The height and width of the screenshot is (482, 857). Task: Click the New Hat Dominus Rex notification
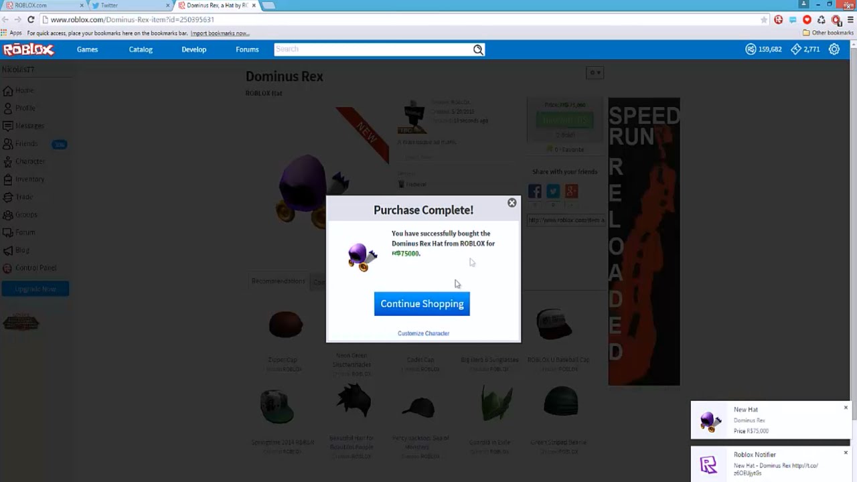770,420
